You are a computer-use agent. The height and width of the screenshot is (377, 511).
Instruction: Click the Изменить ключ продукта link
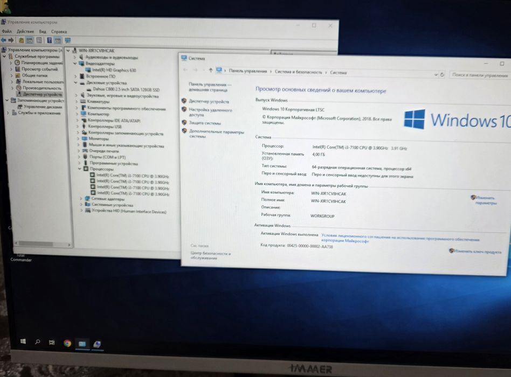tap(478, 252)
